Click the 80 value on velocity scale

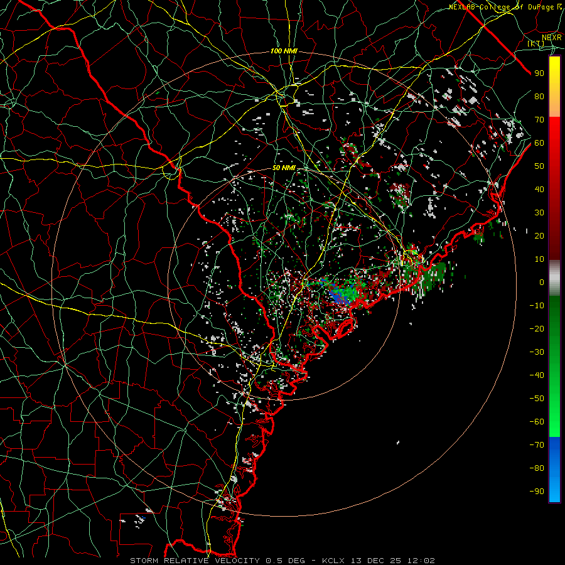tap(539, 97)
